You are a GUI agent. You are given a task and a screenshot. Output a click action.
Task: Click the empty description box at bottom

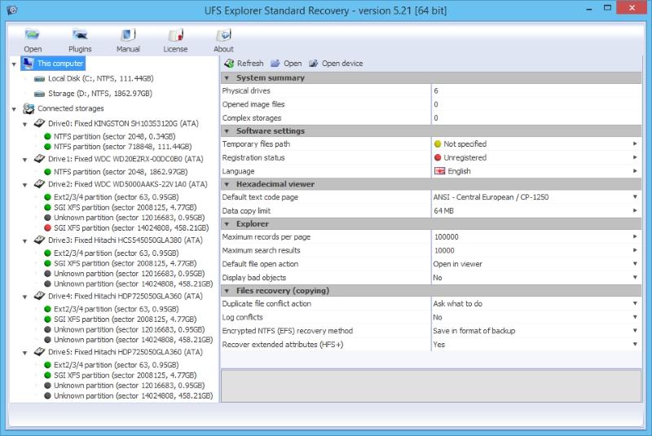431,385
